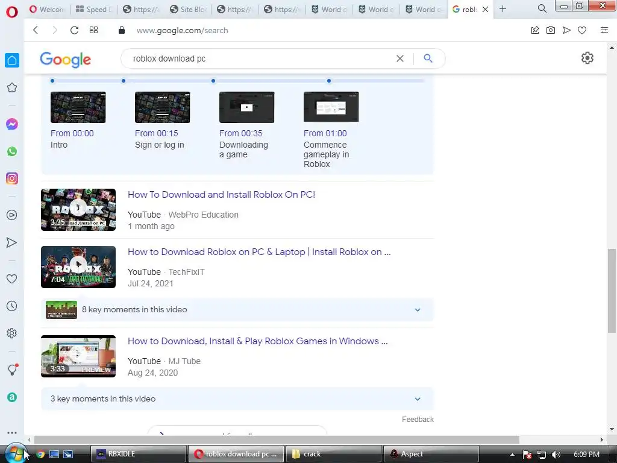
Task: Select the 'Downloading a game' moment thumbnail
Action: pyautogui.click(x=246, y=107)
